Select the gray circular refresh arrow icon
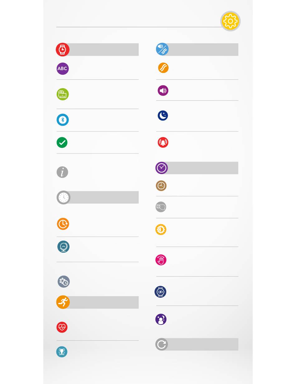The width and height of the screenshot is (296, 384). (x=161, y=344)
